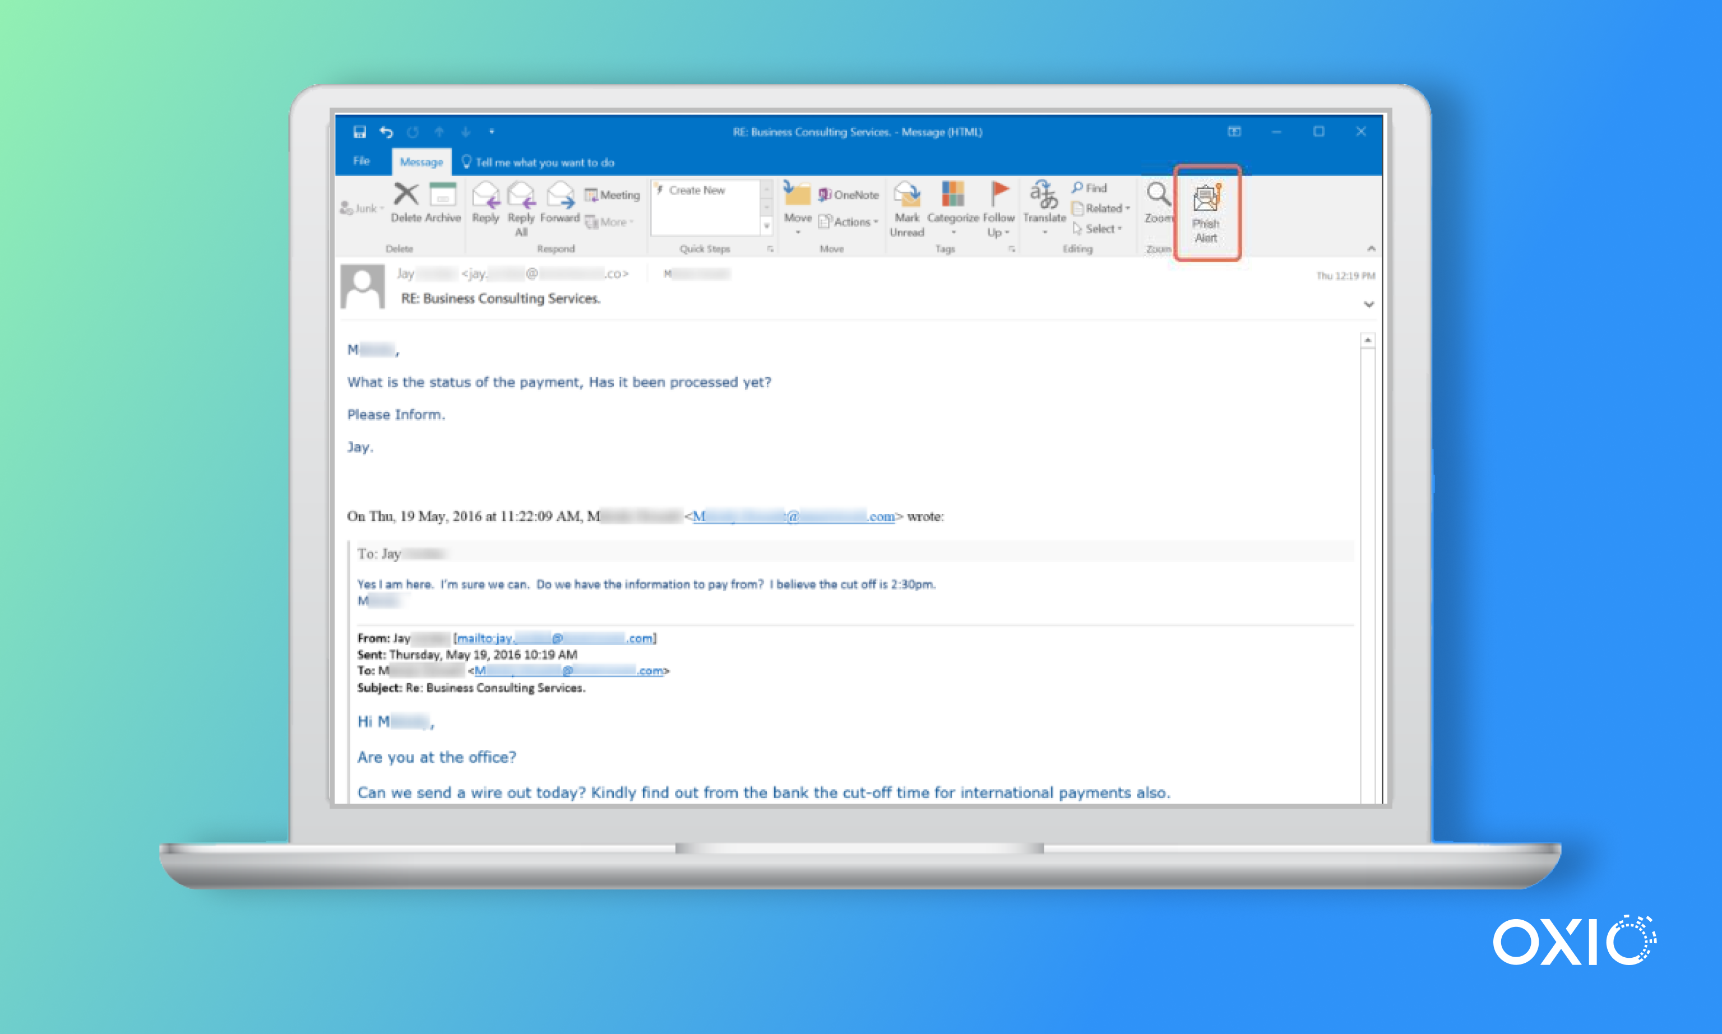
Task: Open the Actions dropdown
Action: (x=848, y=222)
